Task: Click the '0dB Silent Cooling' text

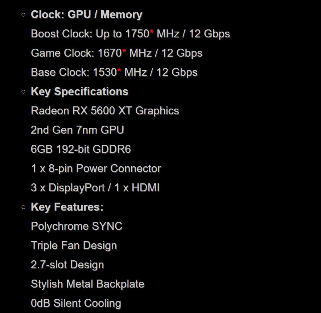Action: (76, 303)
